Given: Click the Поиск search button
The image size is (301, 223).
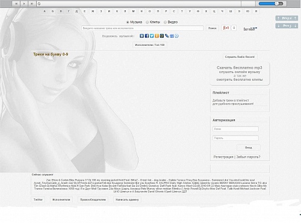Looking at the screenshot, I should click(x=212, y=28).
